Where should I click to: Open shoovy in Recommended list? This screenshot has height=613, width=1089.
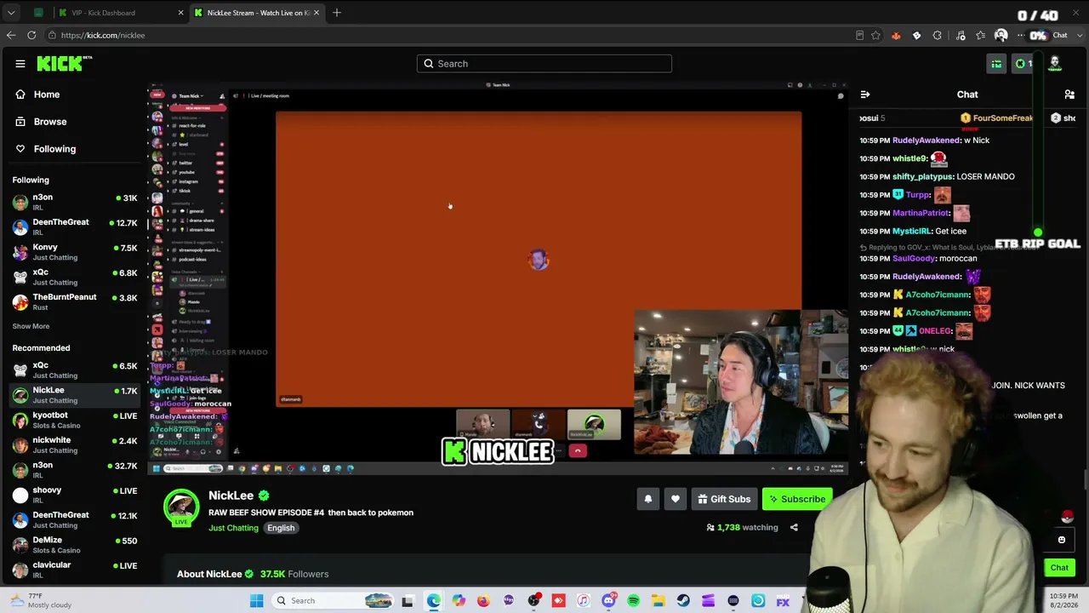coord(75,495)
